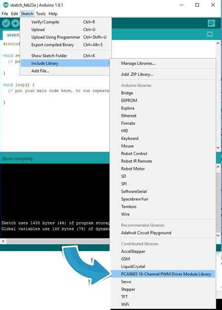The width and height of the screenshot is (222, 310).
Task: Include the Mouse library
Action: click(163, 146)
